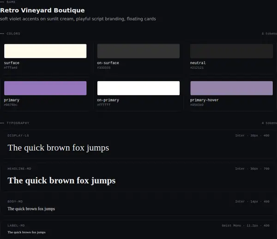
Task: Click the HEADLINE-MD label
Action: [x=19, y=169]
